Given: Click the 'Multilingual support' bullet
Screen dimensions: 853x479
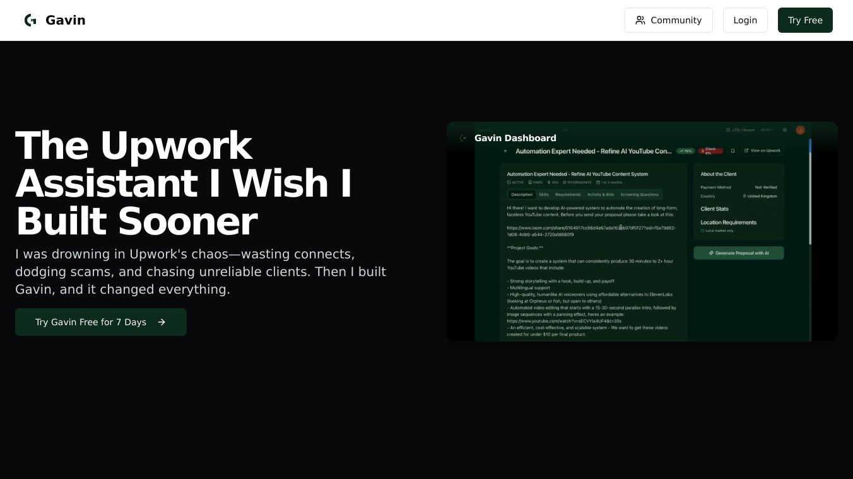Looking at the screenshot, I should coord(529,287).
